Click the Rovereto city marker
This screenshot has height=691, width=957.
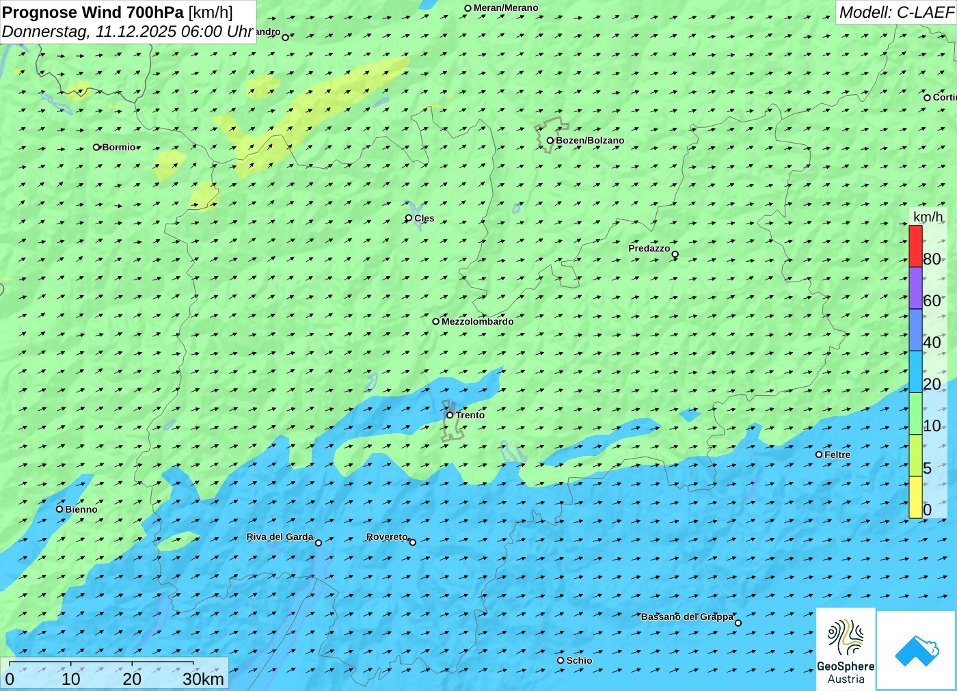point(413,542)
